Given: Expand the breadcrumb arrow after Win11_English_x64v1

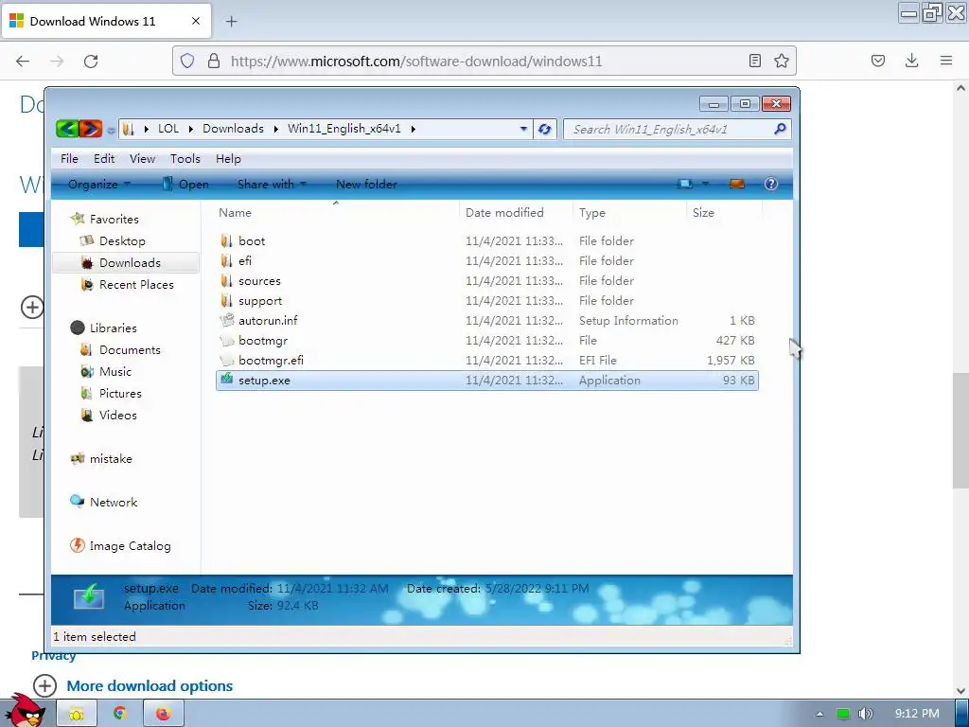Looking at the screenshot, I should [x=413, y=129].
